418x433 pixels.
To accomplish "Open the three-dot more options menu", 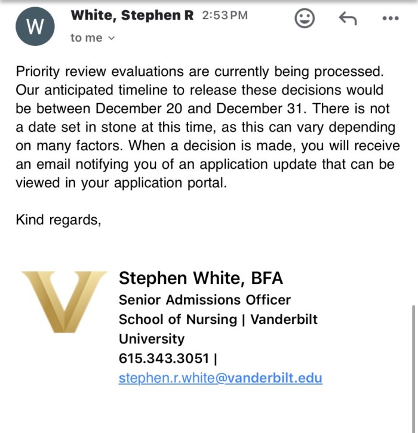I will [x=390, y=18].
